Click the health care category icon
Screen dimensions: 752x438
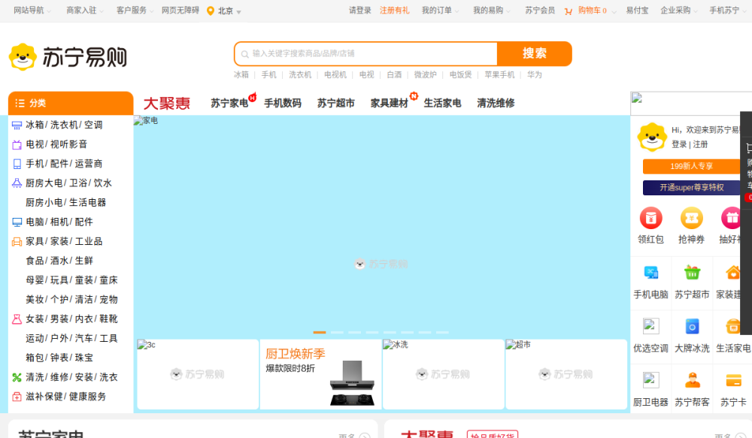click(x=17, y=397)
